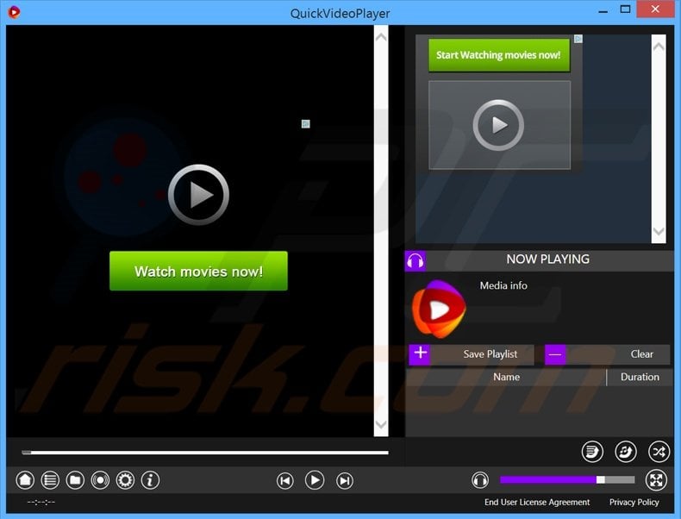Open the folder icon to browse files
This screenshot has height=519, width=681.
click(75, 480)
